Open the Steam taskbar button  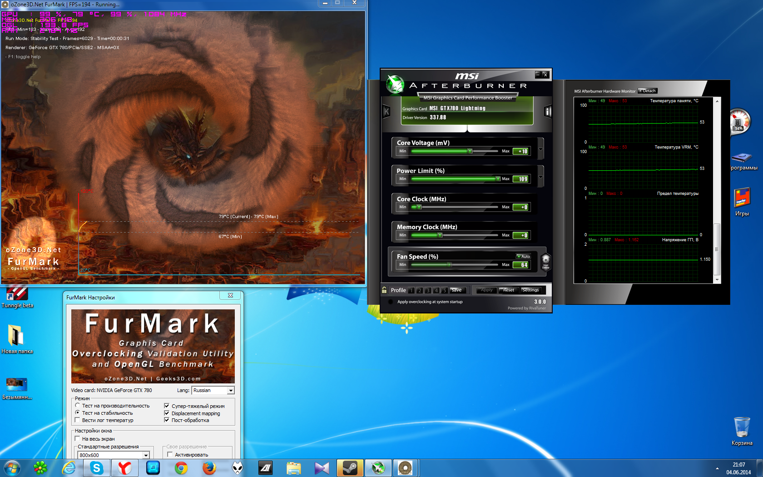pos(350,468)
